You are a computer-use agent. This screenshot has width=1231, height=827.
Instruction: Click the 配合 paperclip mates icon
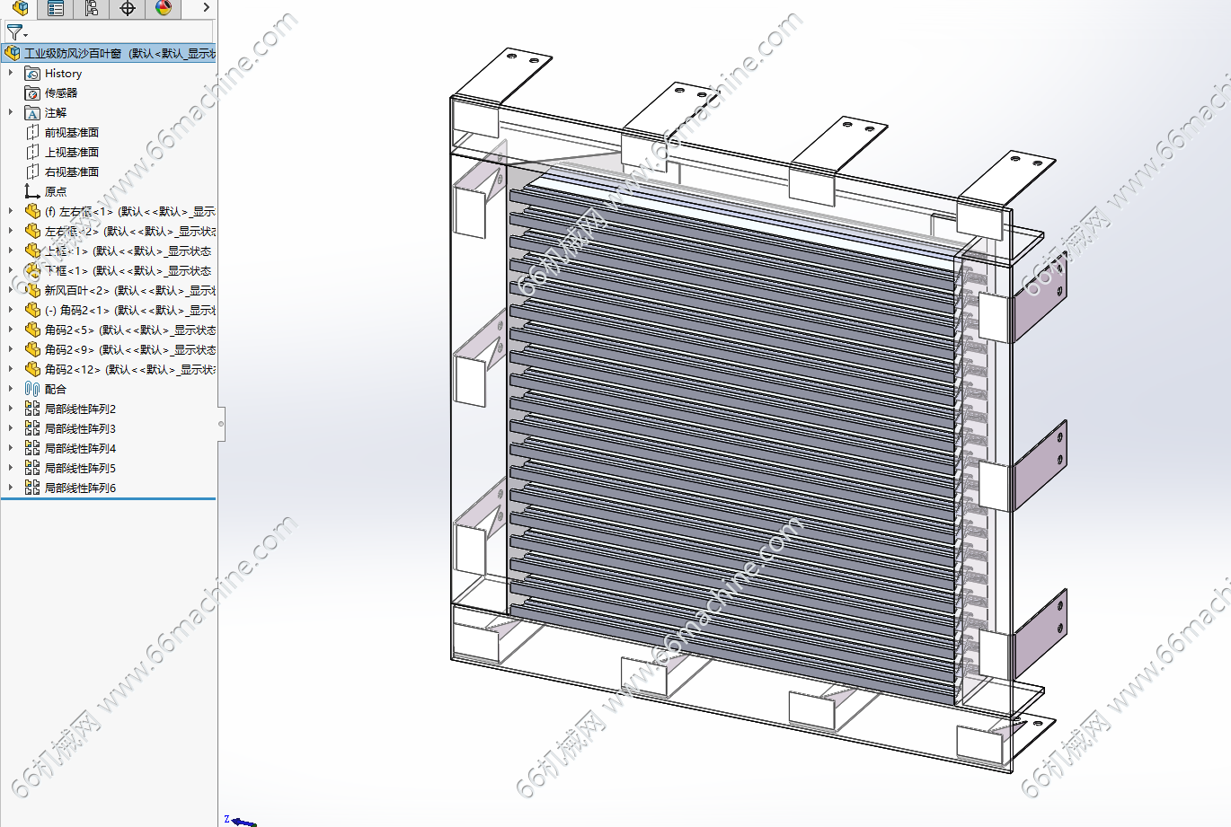pyautogui.click(x=32, y=389)
